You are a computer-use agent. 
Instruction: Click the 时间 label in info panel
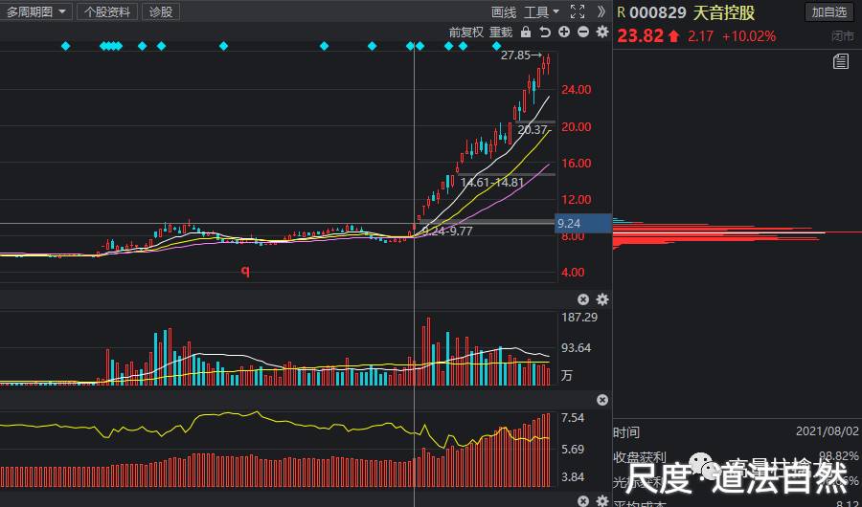click(626, 432)
